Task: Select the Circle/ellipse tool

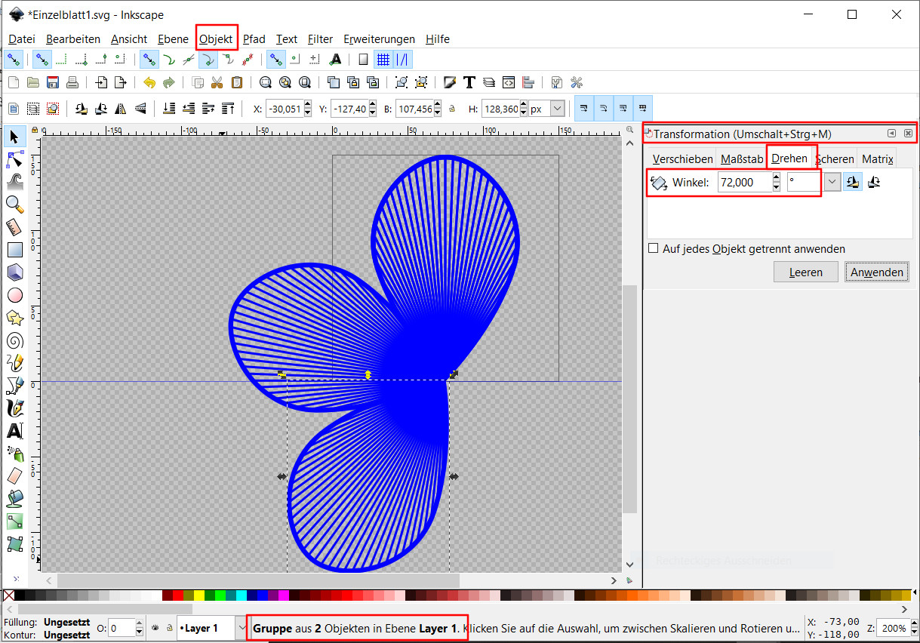Action: [14, 295]
